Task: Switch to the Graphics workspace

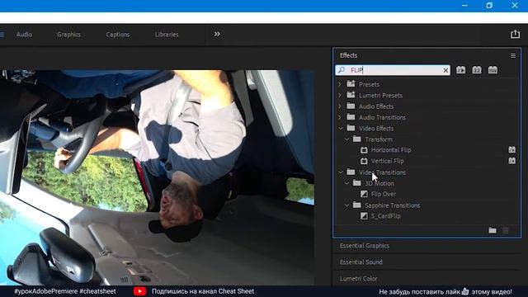Action: pyautogui.click(x=68, y=35)
